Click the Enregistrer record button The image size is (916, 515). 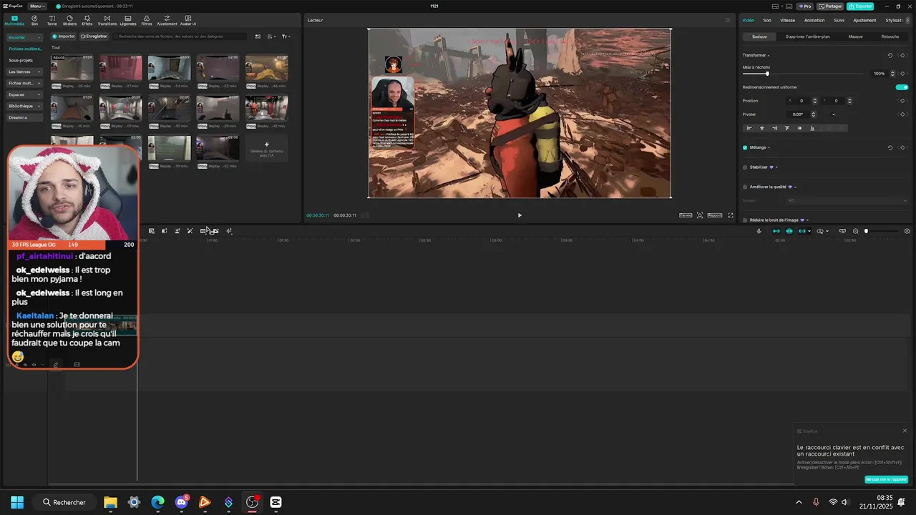point(94,36)
